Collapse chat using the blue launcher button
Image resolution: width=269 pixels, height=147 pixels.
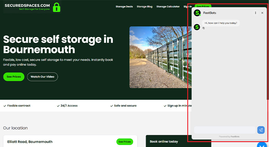tap(262, 145)
